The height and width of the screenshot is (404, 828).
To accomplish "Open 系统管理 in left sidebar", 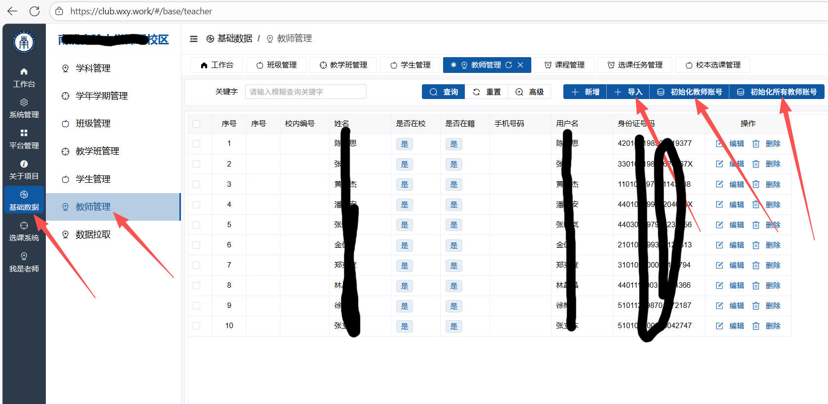I will pos(24,108).
